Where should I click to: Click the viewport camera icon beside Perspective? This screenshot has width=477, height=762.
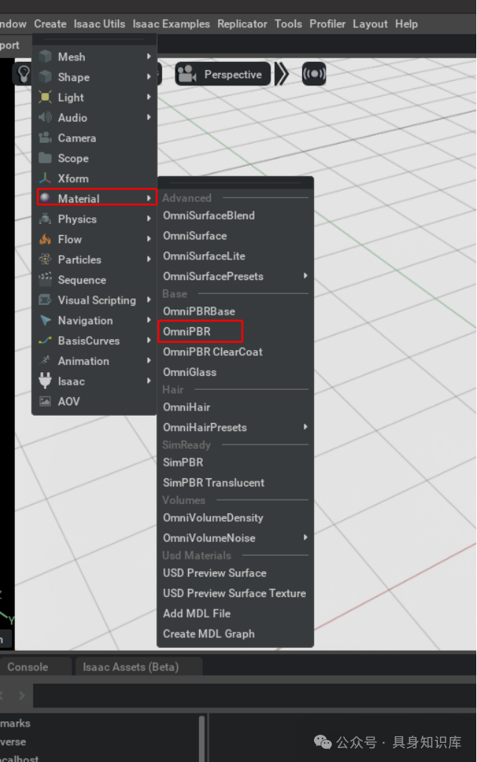tap(187, 74)
